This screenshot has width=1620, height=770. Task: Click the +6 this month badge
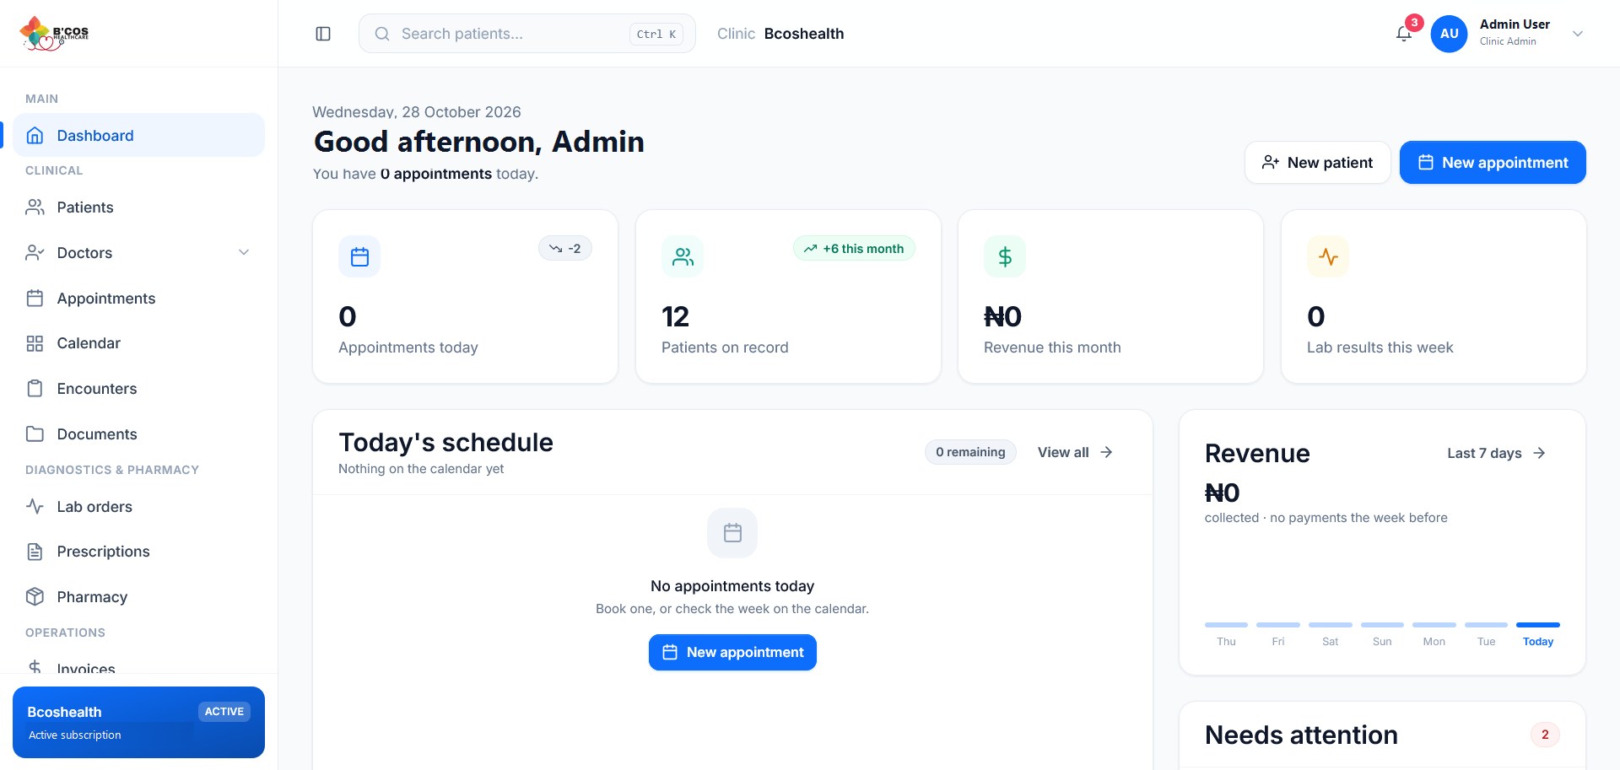click(854, 249)
